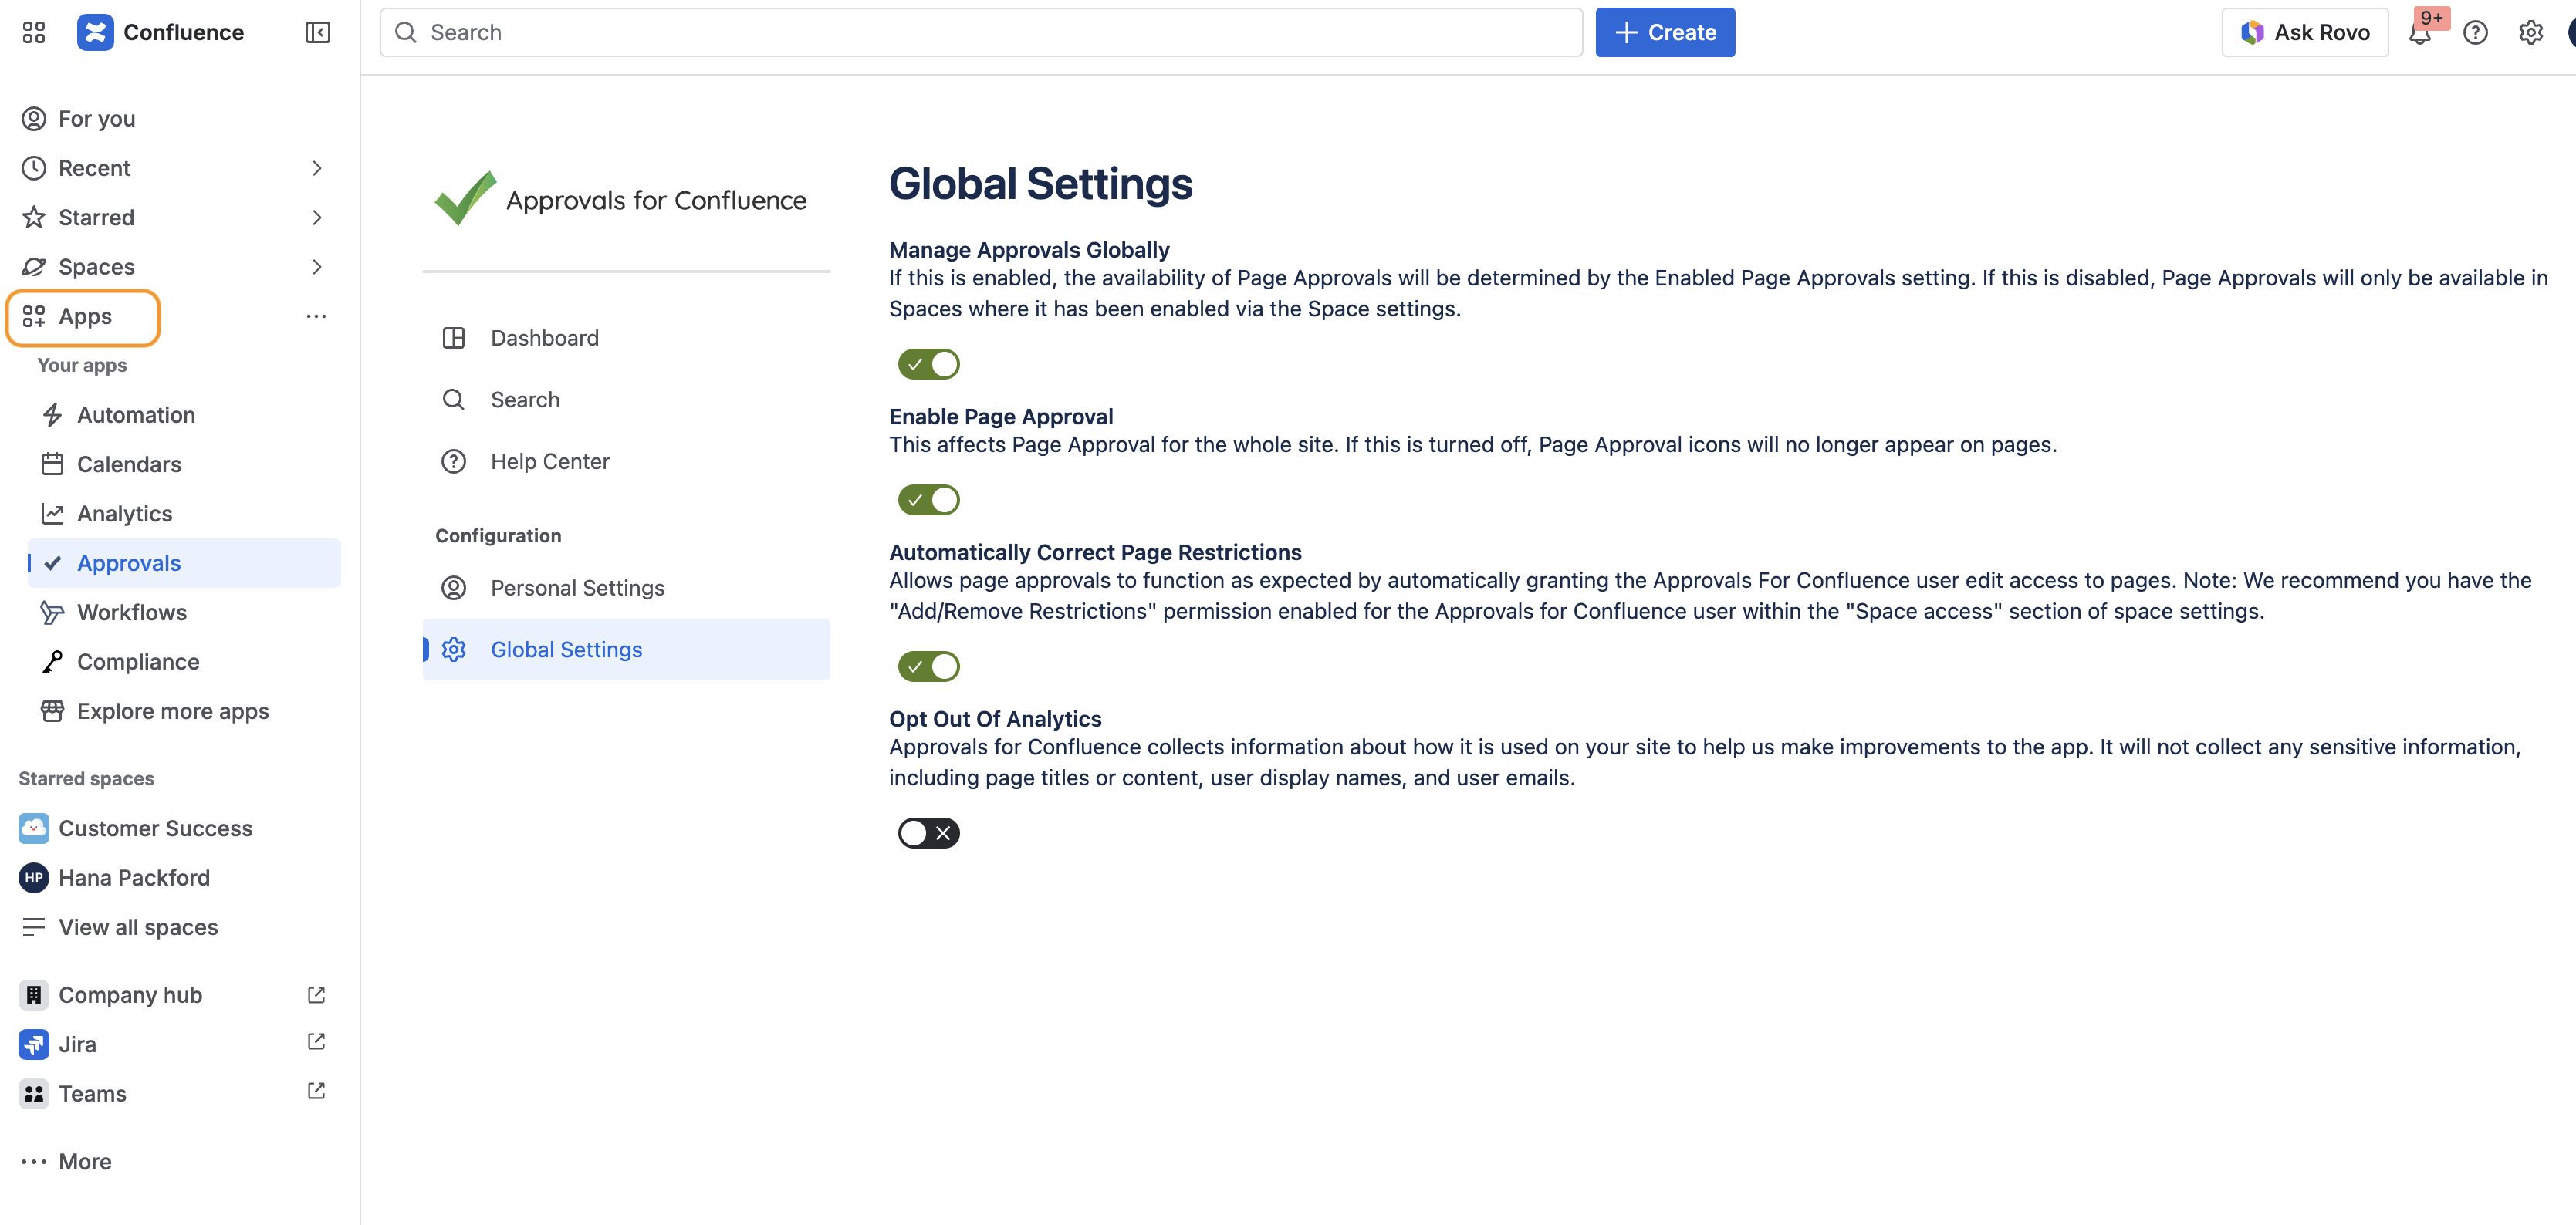Open the Search item in Approvals menu
The image size is (2576, 1225).
626,400
